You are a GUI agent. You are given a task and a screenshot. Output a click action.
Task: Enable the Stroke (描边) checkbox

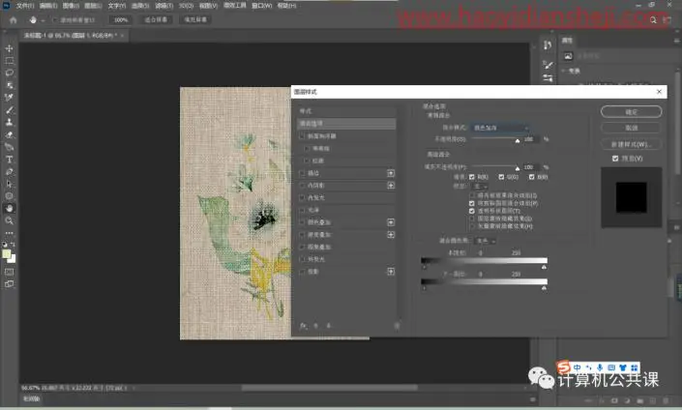pyautogui.click(x=302, y=173)
